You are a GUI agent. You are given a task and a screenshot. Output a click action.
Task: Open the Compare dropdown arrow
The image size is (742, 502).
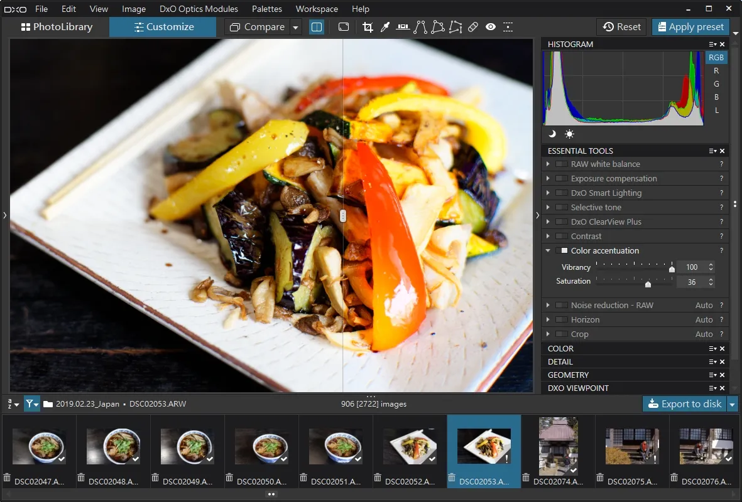[296, 28]
